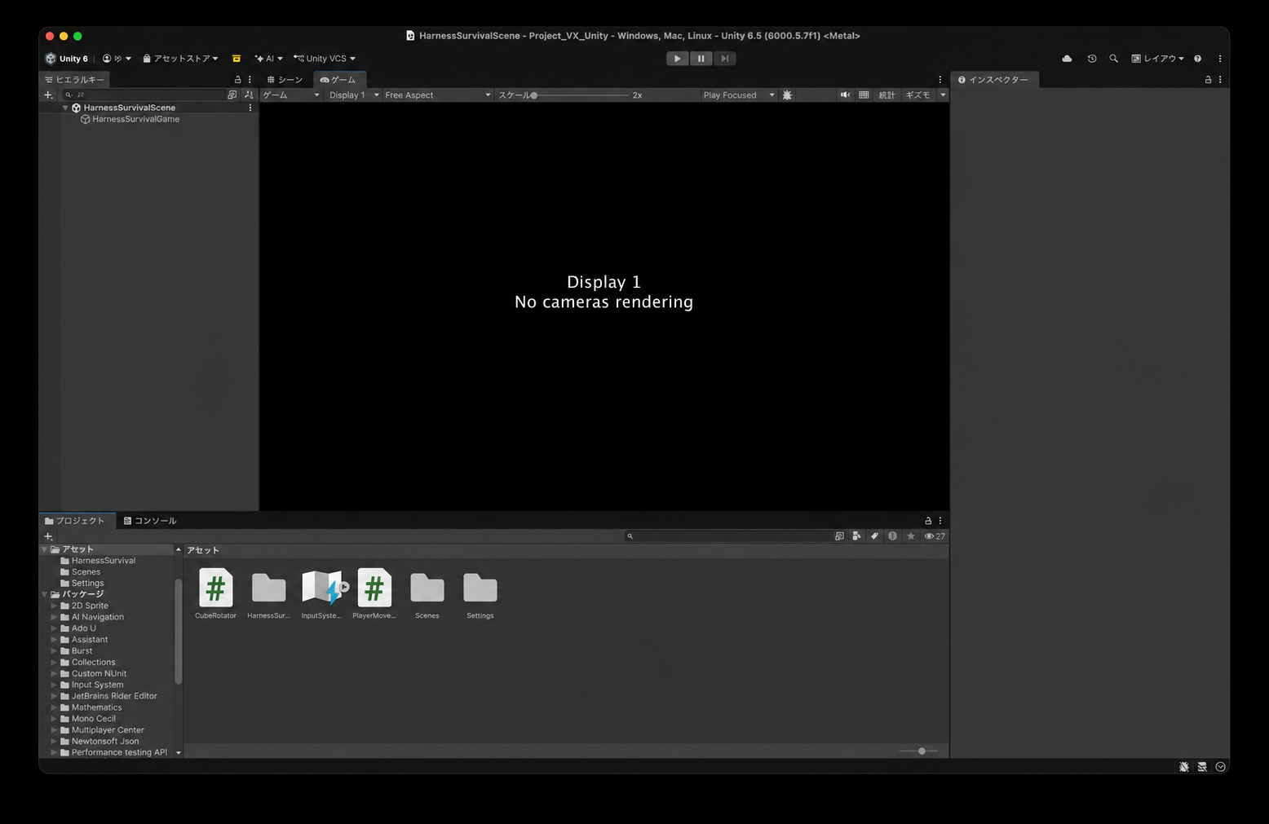Start Play mode with the Play button
Screen dimensions: 1269x824
(677, 59)
